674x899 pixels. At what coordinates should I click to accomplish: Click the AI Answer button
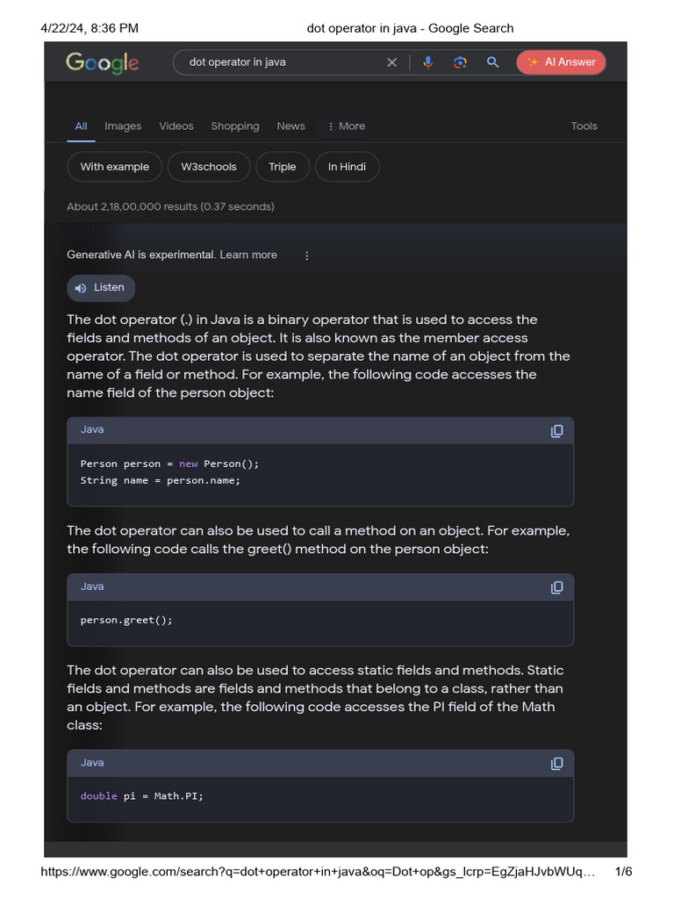tap(561, 62)
